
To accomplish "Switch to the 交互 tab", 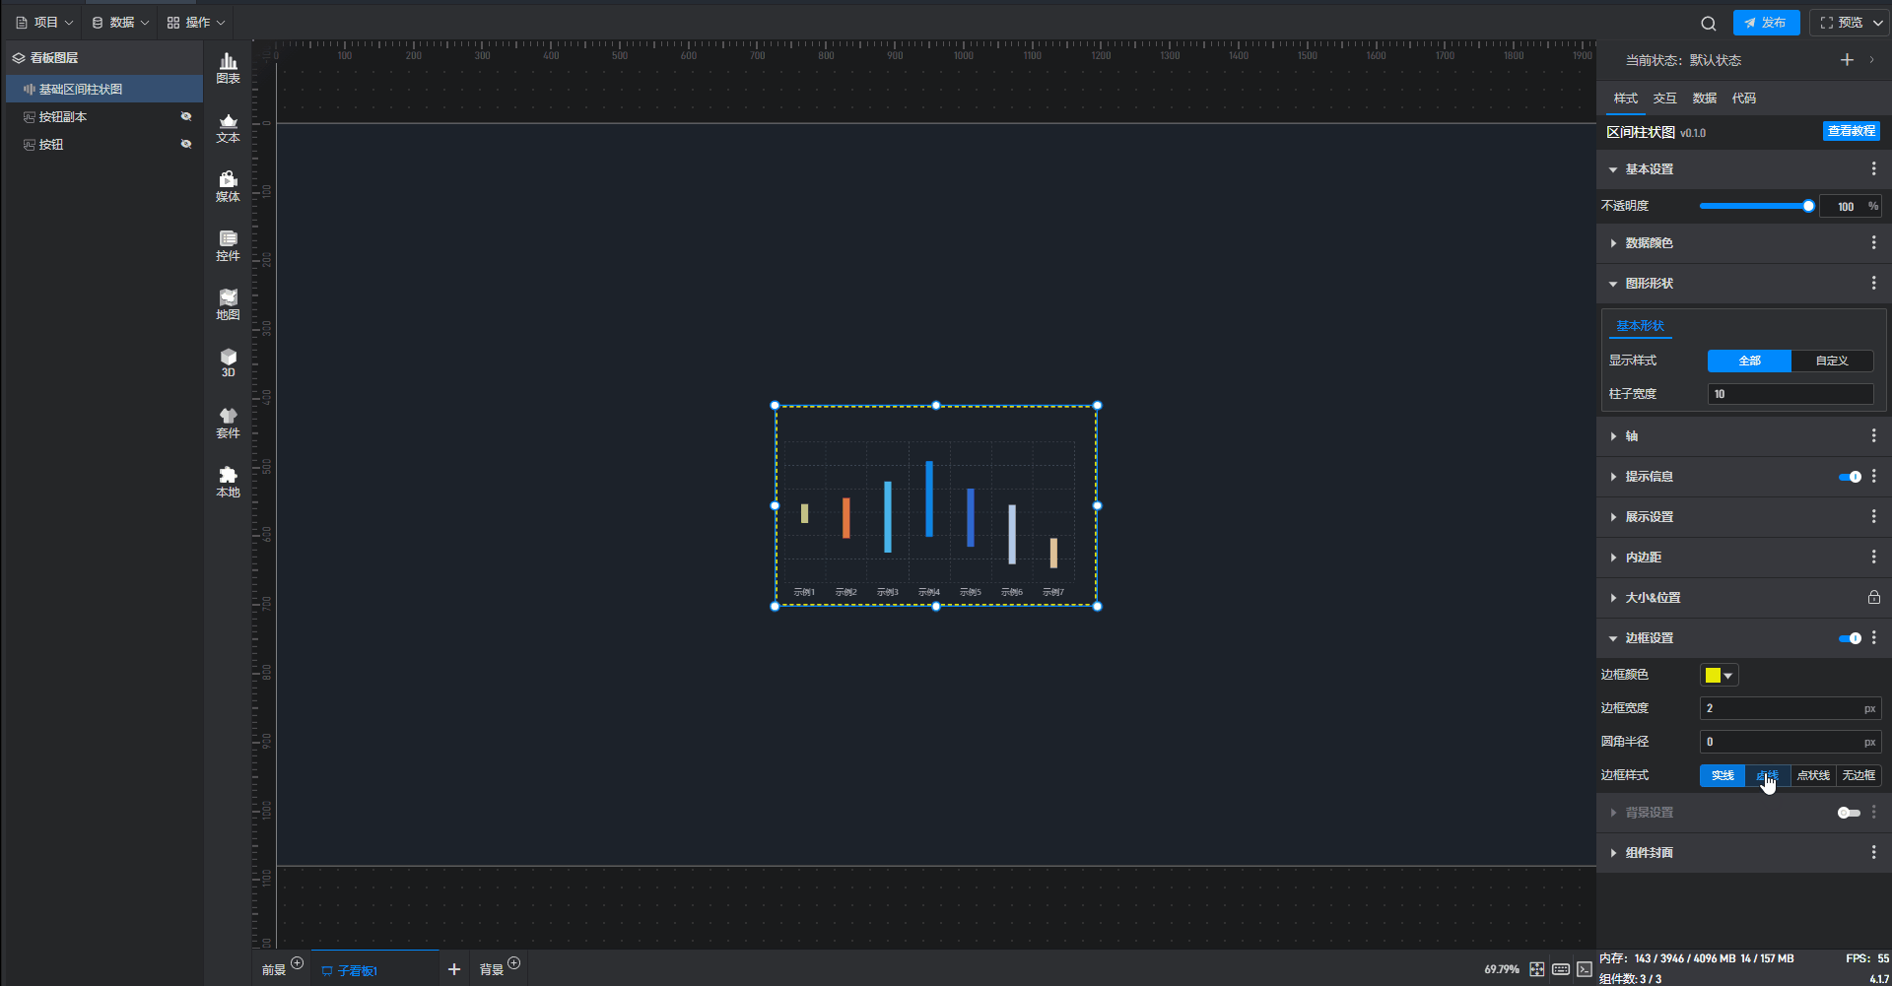I will [1664, 99].
